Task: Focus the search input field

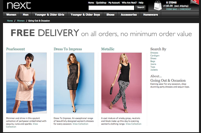Action: tap(111, 8)
